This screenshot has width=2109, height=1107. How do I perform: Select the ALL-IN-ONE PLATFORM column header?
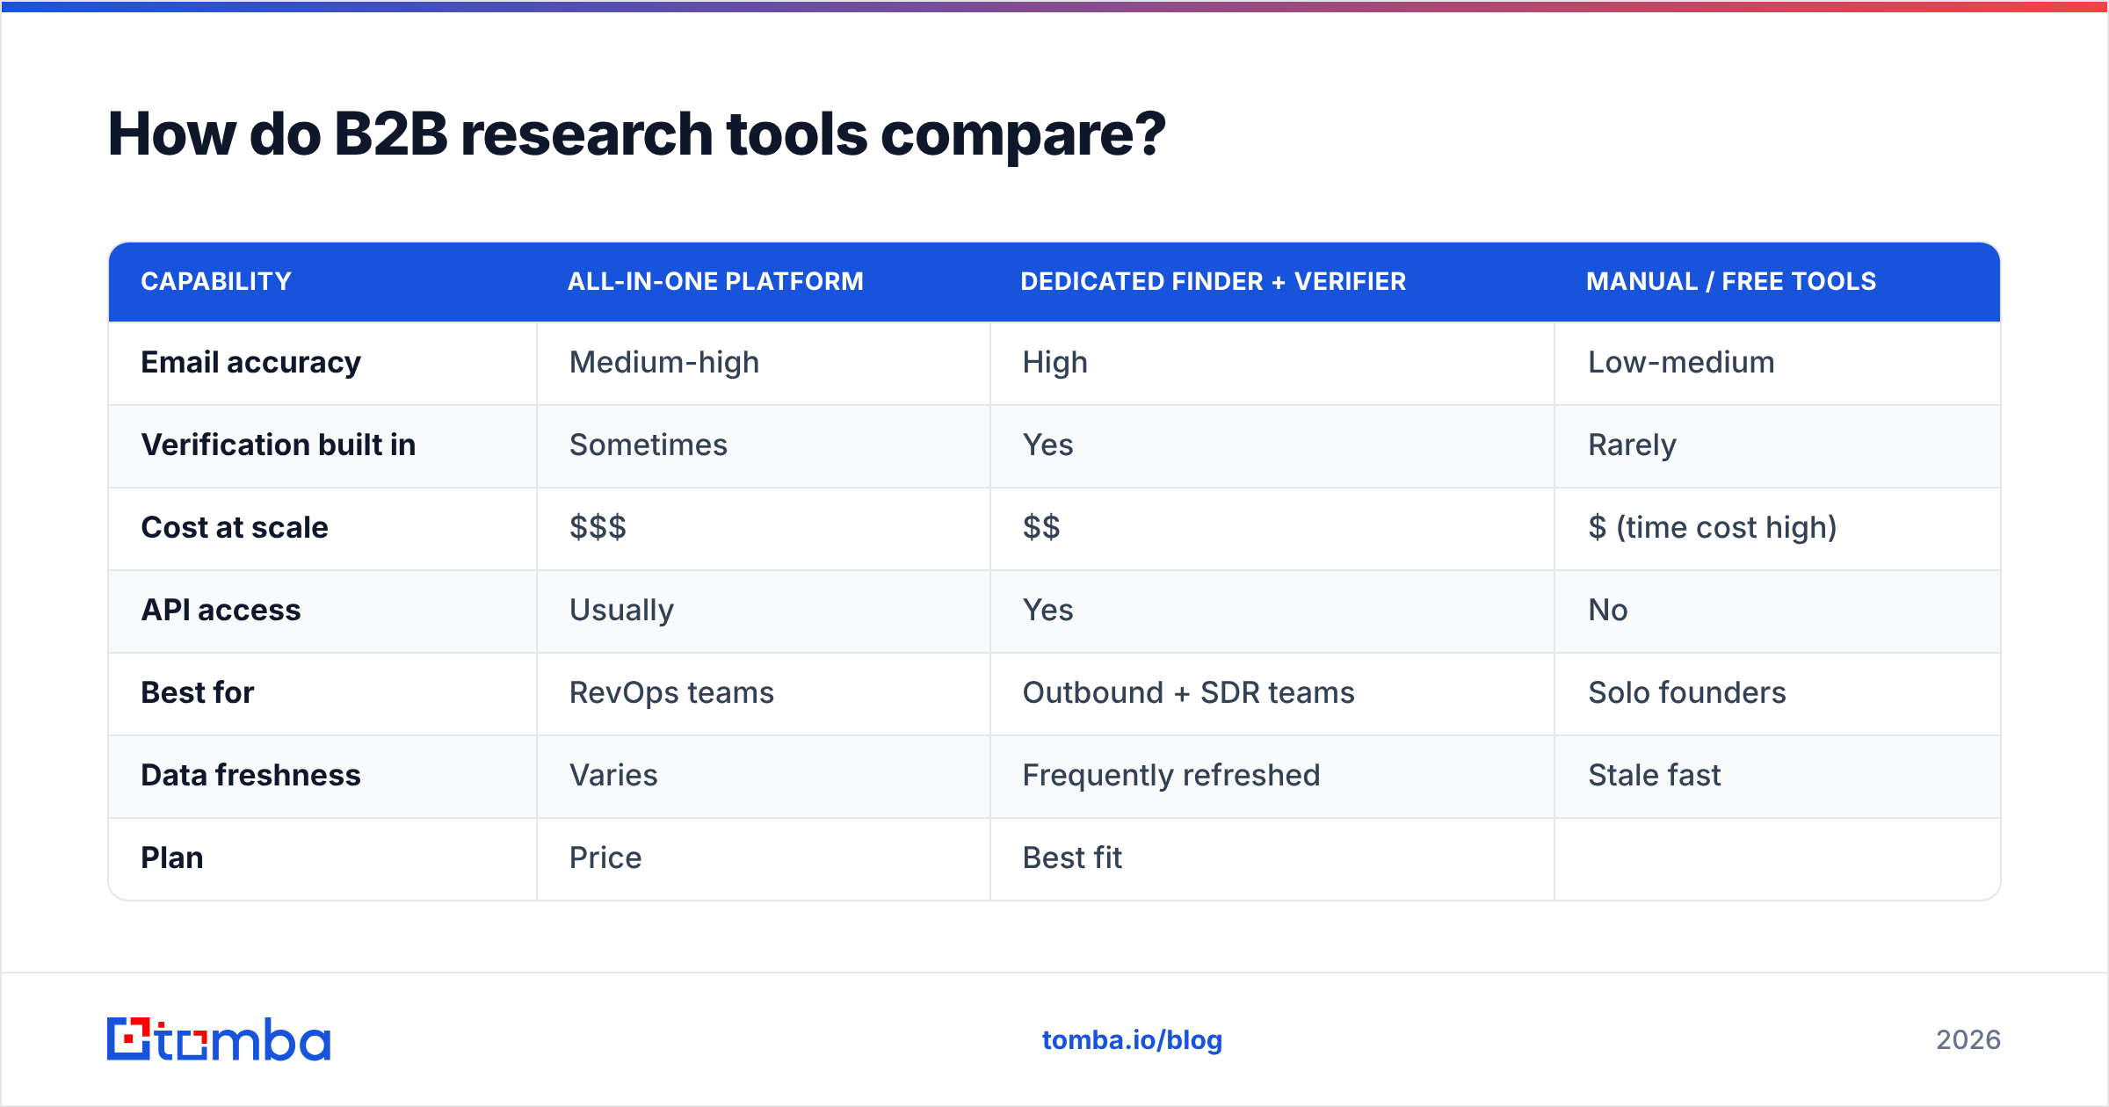tap(715, 281)
